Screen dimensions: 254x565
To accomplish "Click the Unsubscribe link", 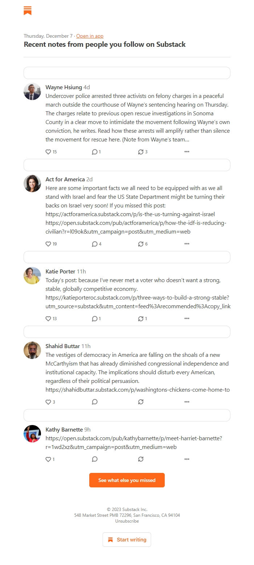I will pos(127,521).
